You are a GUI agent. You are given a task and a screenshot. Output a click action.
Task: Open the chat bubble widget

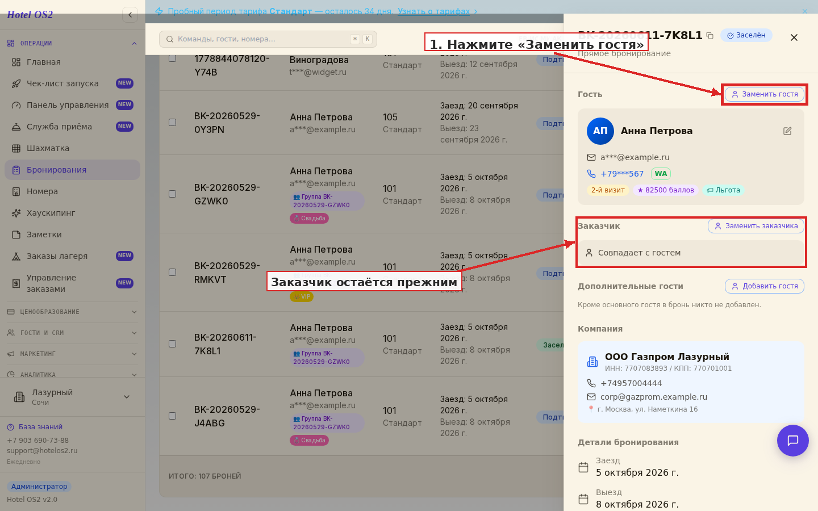792,441
